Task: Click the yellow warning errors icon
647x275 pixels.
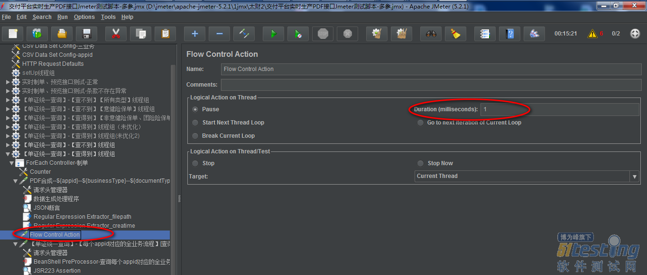Action: pyautogui.click(x=592, y=34)
